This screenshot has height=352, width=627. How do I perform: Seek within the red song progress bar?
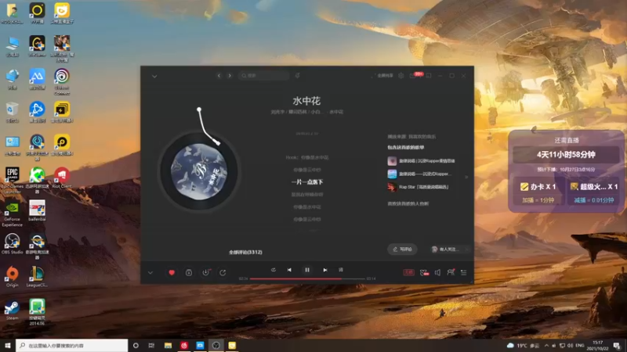pyautogui.click(x=307, y=278)
